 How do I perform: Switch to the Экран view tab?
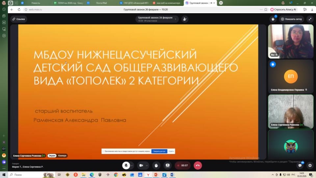[x=52, y=156]
